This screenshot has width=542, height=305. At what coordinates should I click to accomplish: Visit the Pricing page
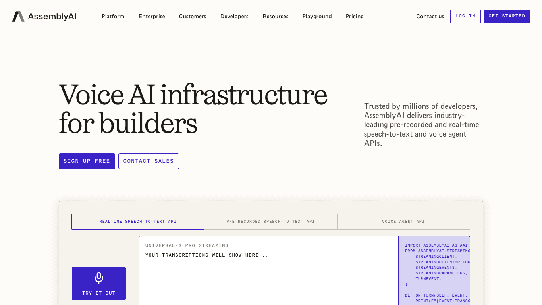pos(355,16)
